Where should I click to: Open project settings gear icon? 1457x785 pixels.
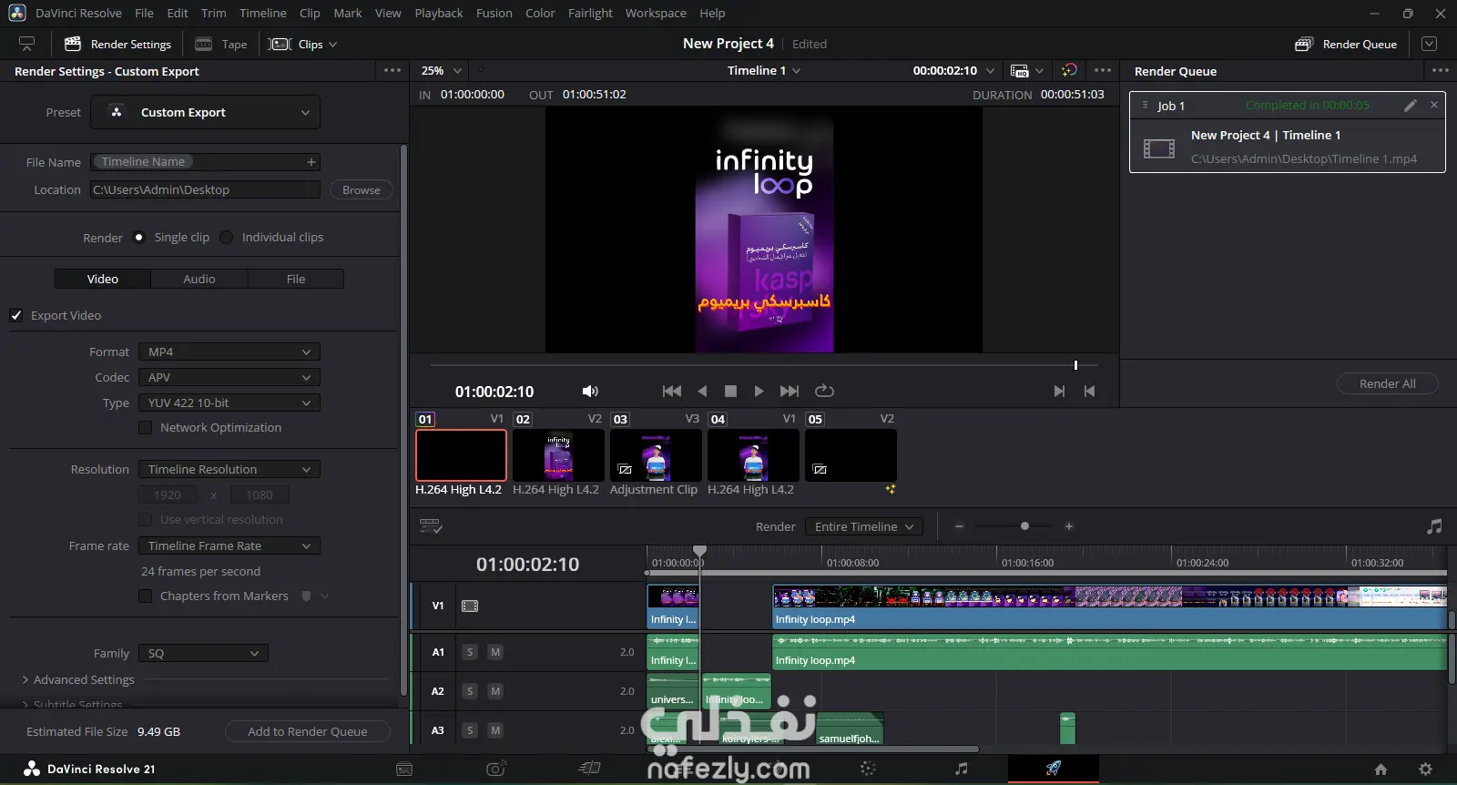click(1426, 769)
